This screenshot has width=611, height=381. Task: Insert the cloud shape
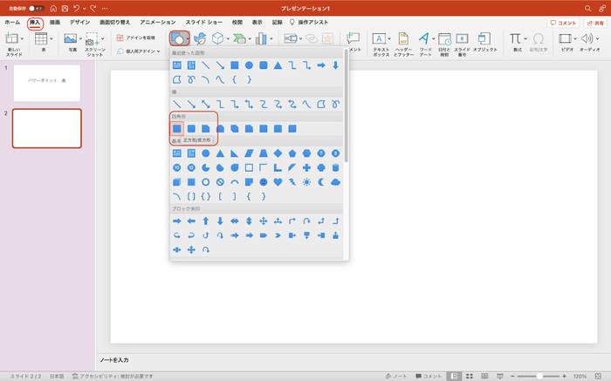click(x=335, y=182)
